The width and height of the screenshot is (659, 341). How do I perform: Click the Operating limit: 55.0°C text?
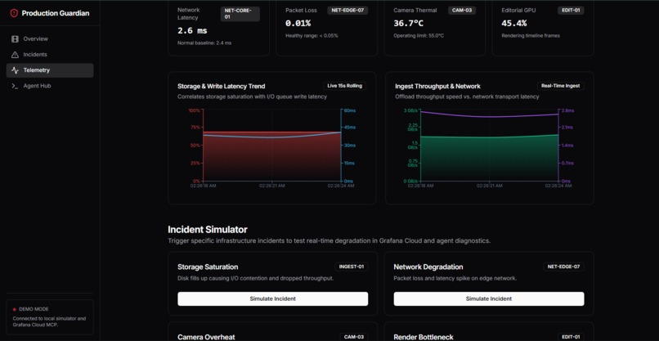(x=418, y=36)
